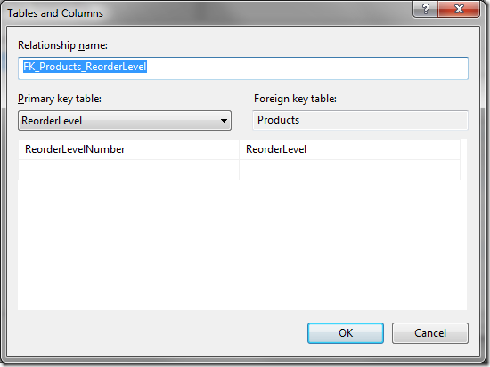Open the Primary key table dropdown arrow

(x=224, y=120)
